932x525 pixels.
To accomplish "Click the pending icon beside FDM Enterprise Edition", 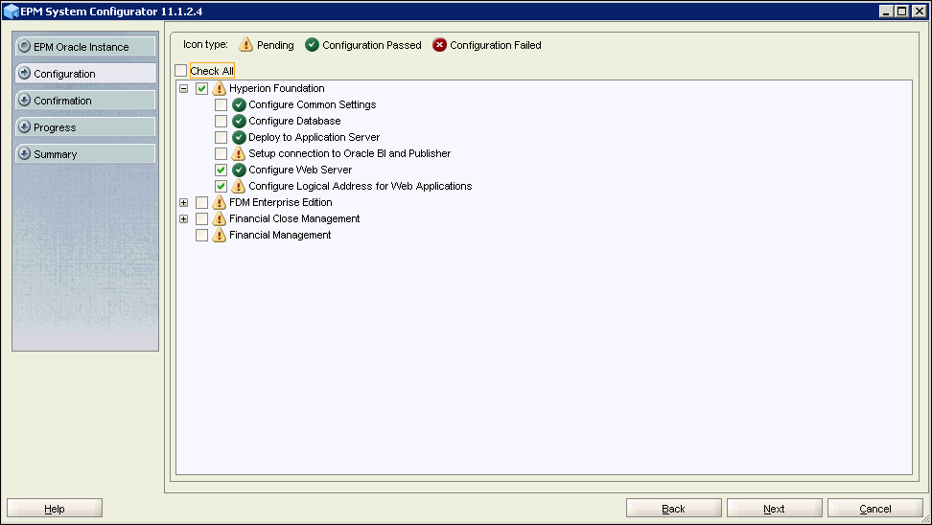I will pyautogui.click(x=220, y=202).
